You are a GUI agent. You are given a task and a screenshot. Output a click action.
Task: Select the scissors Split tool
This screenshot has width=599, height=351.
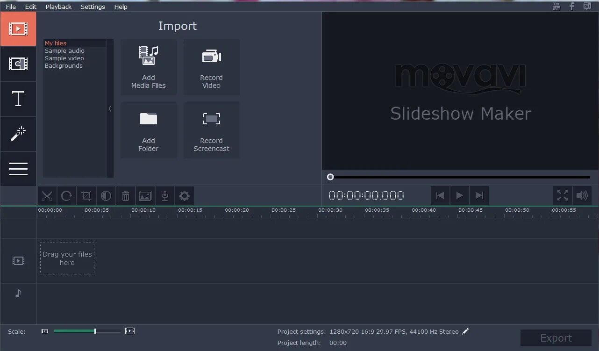point(47,196)
